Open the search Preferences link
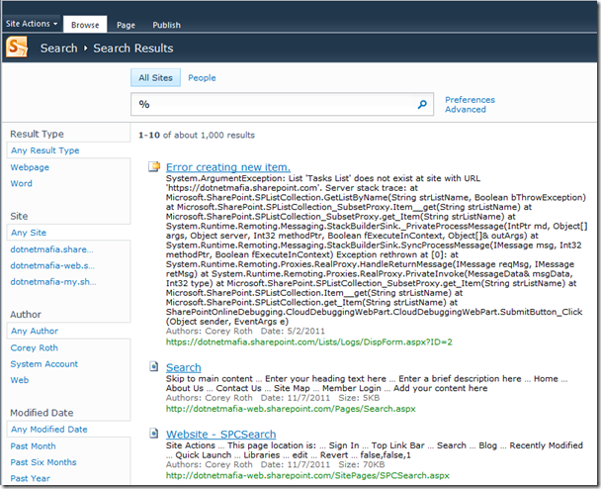Viewport: 601px width, 489px height. click(470, 100)
